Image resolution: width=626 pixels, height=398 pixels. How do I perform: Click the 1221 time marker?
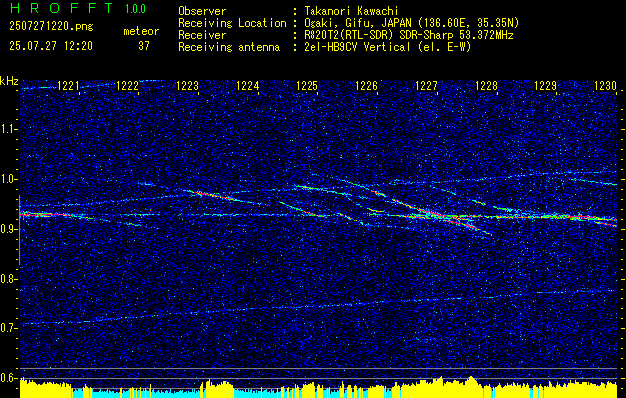click(x=69, y=86)
